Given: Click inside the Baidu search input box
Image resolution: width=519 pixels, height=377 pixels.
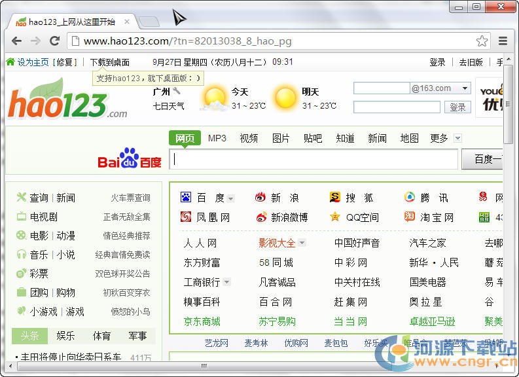Looking at the screenshot, I should 314,159.
